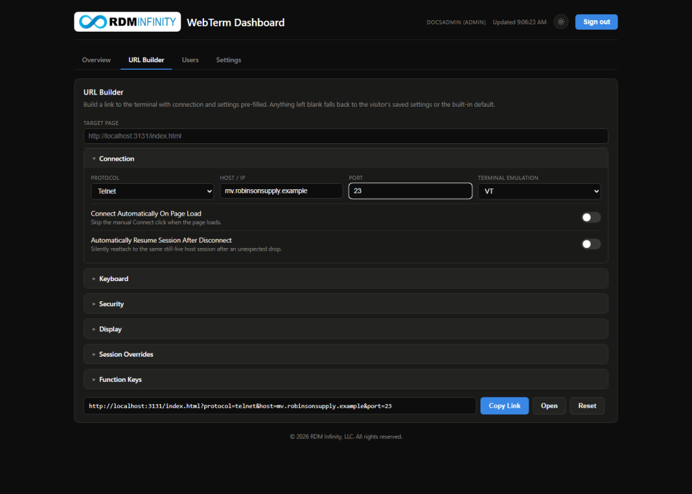Screen dimensions: 692x494
Task: Click the Reset button
Action: (x=587, y=405)
